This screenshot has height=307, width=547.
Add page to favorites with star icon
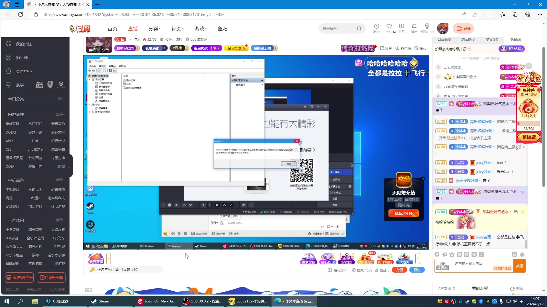[475, 14]
